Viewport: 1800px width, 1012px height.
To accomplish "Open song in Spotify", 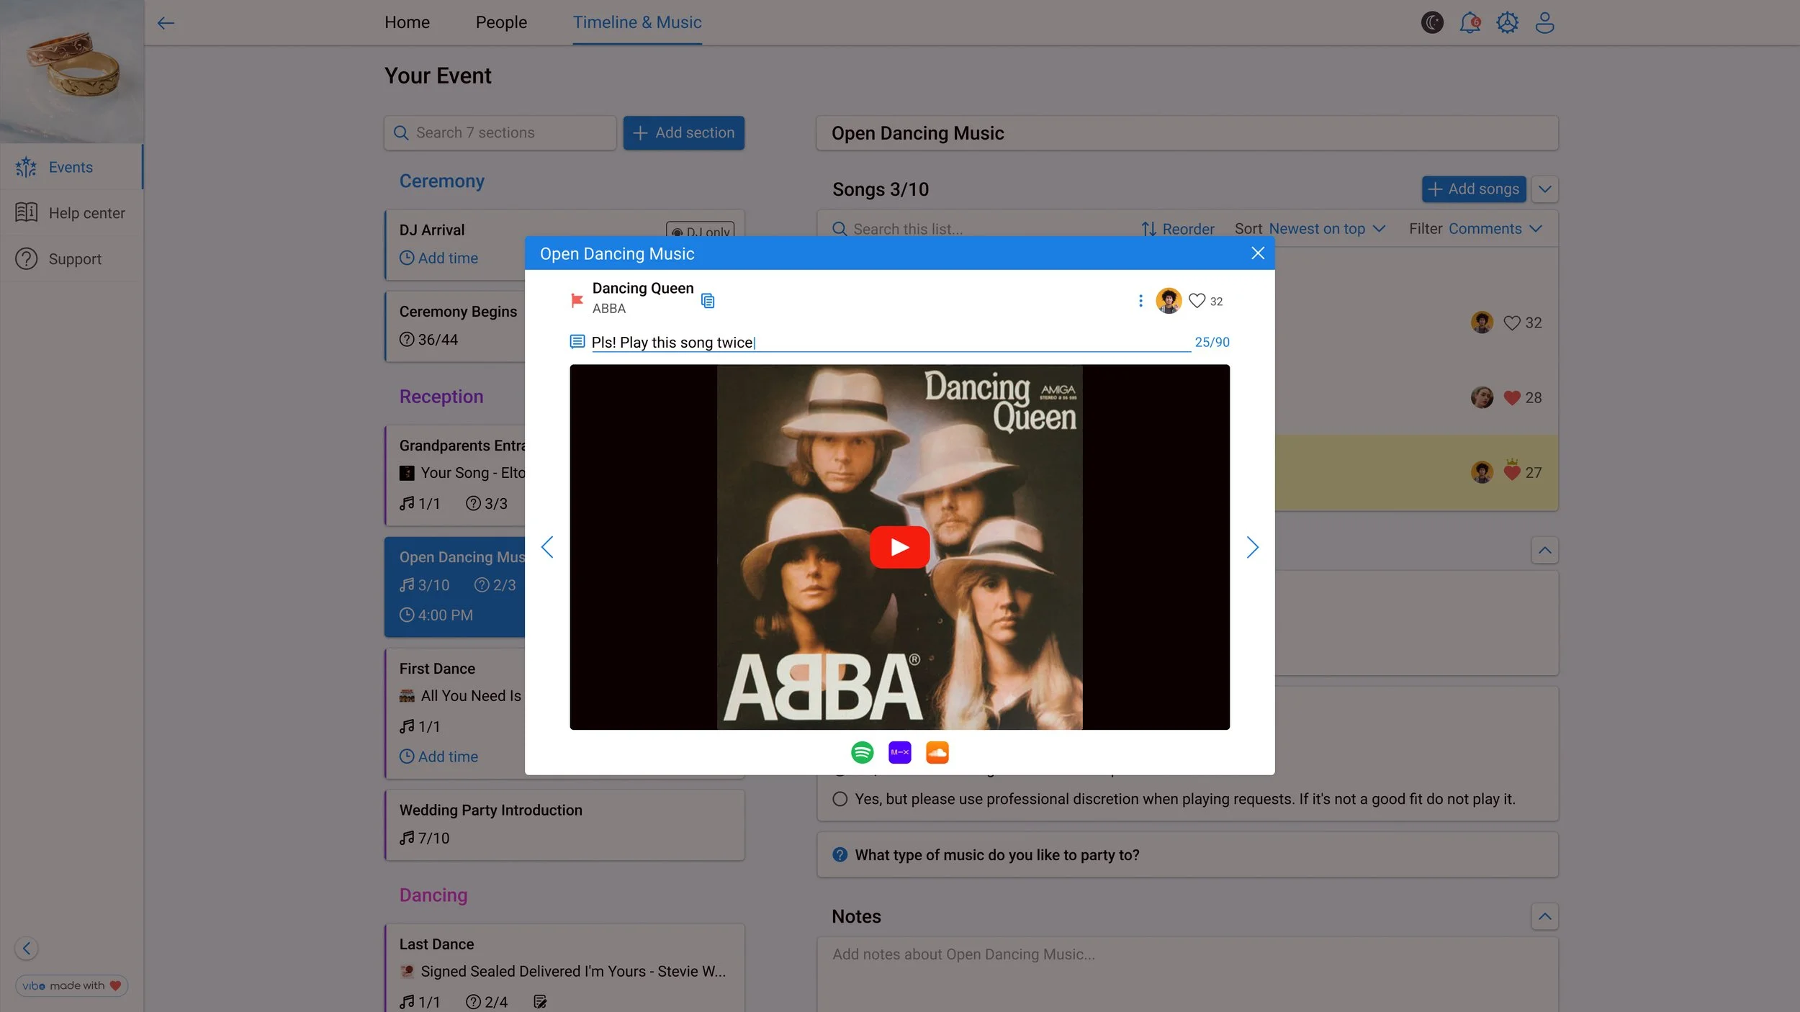I will [x=862, y=752].
